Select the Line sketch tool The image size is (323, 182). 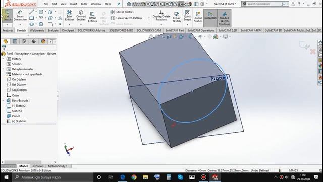[31, 12]
